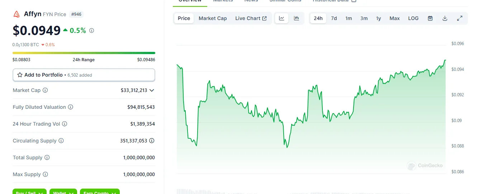
Task: Click info icon next to Circulating Supply label
Action: pos(61,141)
